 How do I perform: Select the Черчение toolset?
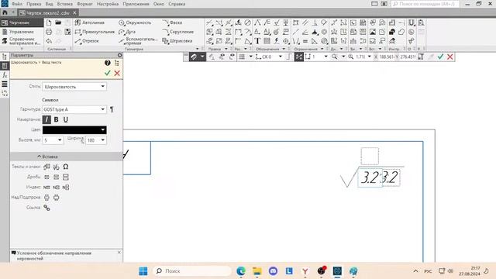pyautogui.click(x=22, y=22)
